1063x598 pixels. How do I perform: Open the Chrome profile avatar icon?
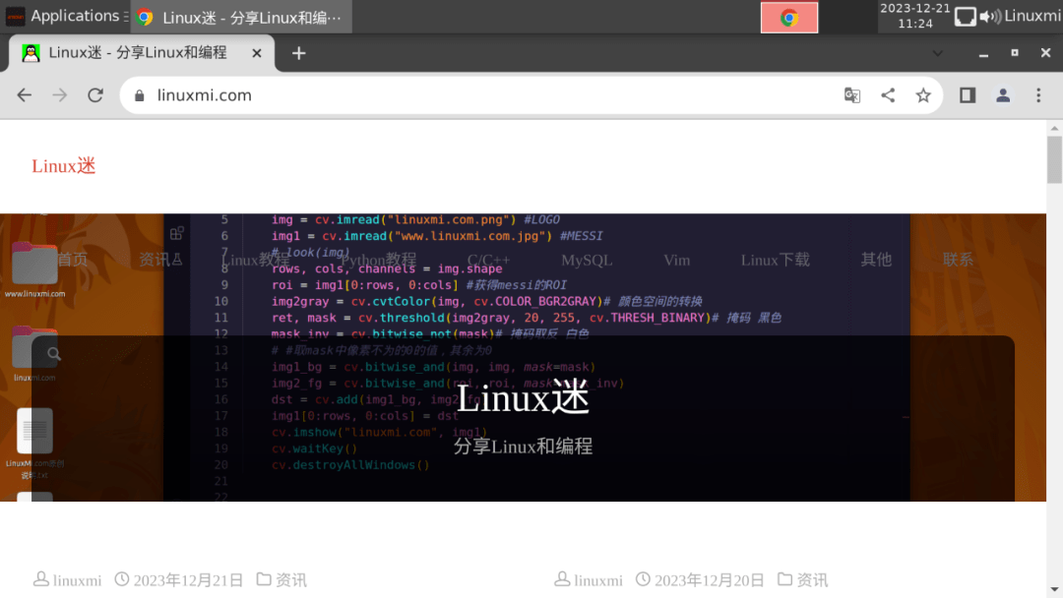[x=1002, y=94]
